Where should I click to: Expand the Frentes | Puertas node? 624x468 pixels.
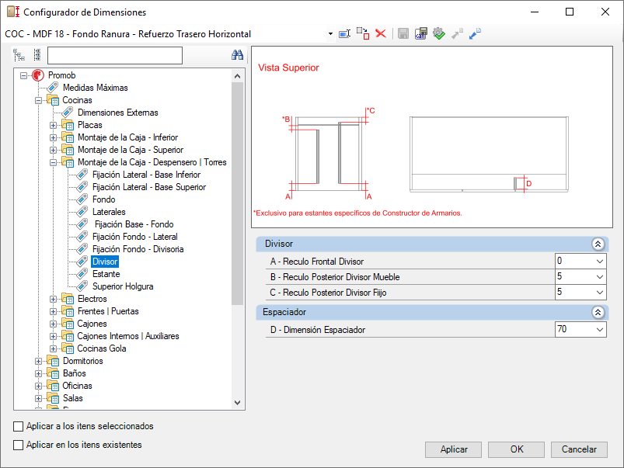tap(53, 311)
